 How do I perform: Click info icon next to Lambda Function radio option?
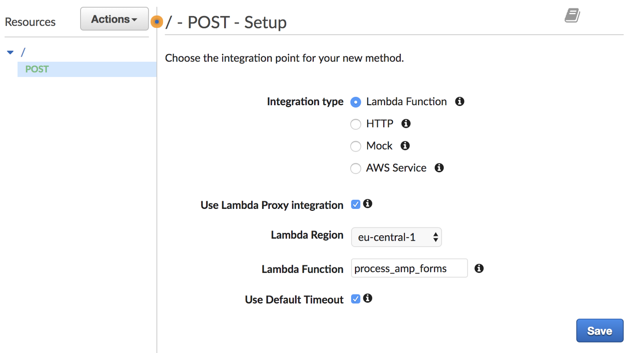click(x=460, y=102)
